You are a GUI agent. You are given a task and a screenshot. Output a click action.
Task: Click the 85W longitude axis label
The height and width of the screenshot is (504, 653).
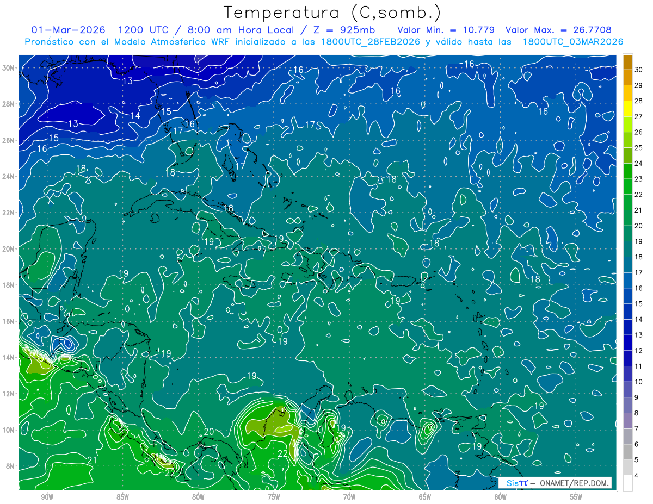point(122,497)
